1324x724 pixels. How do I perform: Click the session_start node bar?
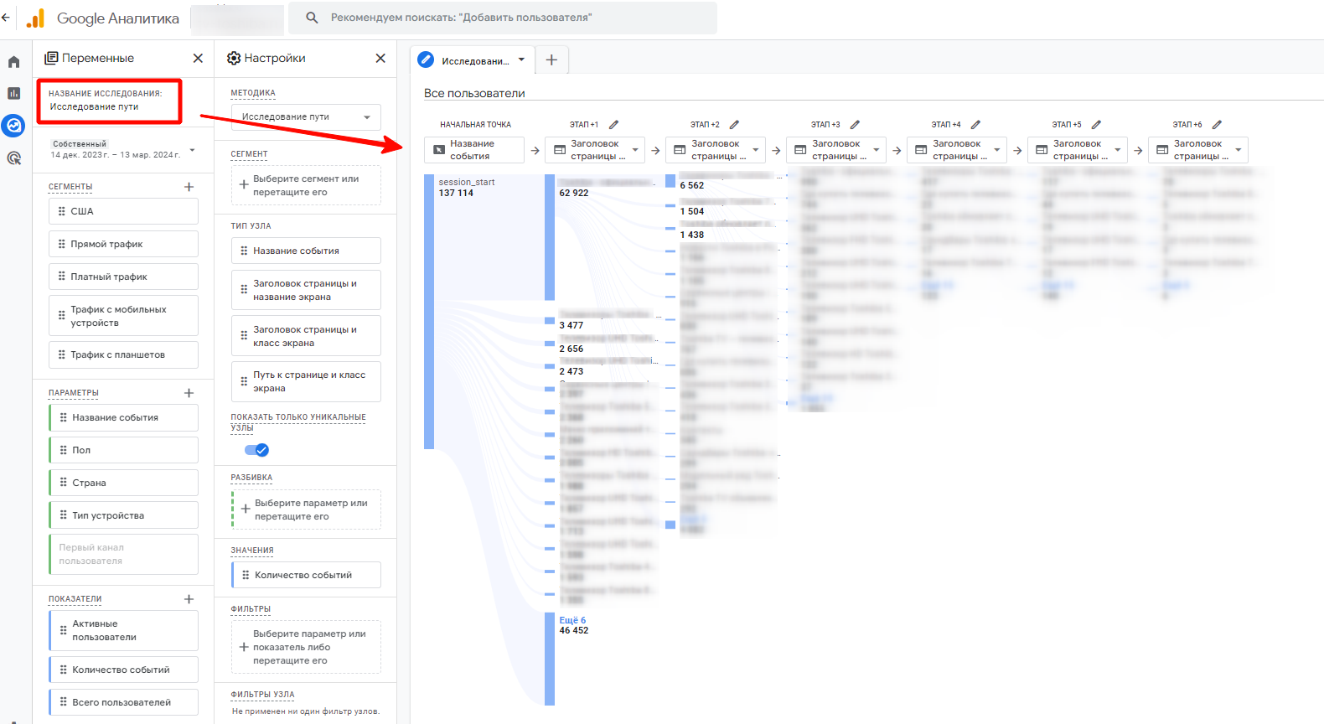(429, 312)
